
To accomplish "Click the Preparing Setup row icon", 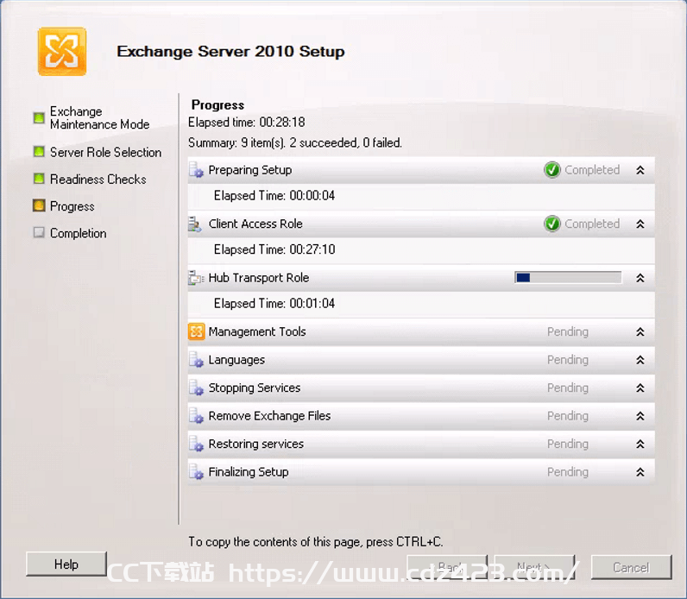I will tap(196, 170).
